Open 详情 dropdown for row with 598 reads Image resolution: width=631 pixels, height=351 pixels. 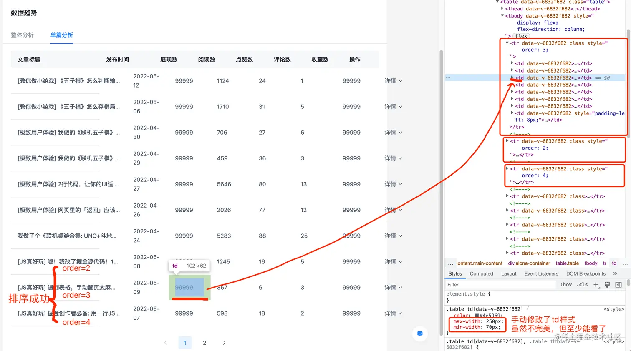coord(394,313)
